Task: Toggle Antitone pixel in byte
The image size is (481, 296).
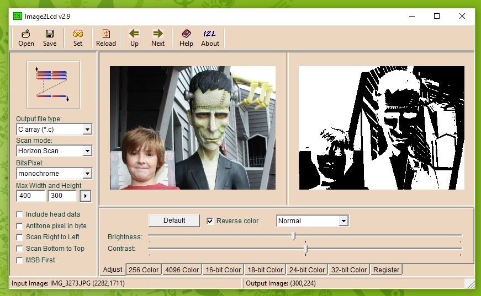Action: 19,226
